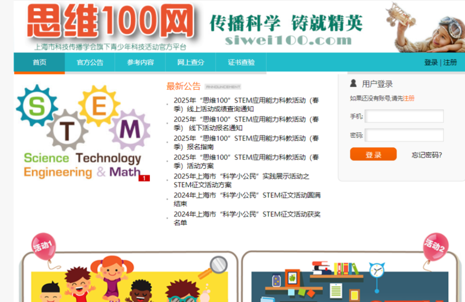Click the magnifying glass on the 活动1 card
This screenshot has width=465, height=302.
point(214,267)
